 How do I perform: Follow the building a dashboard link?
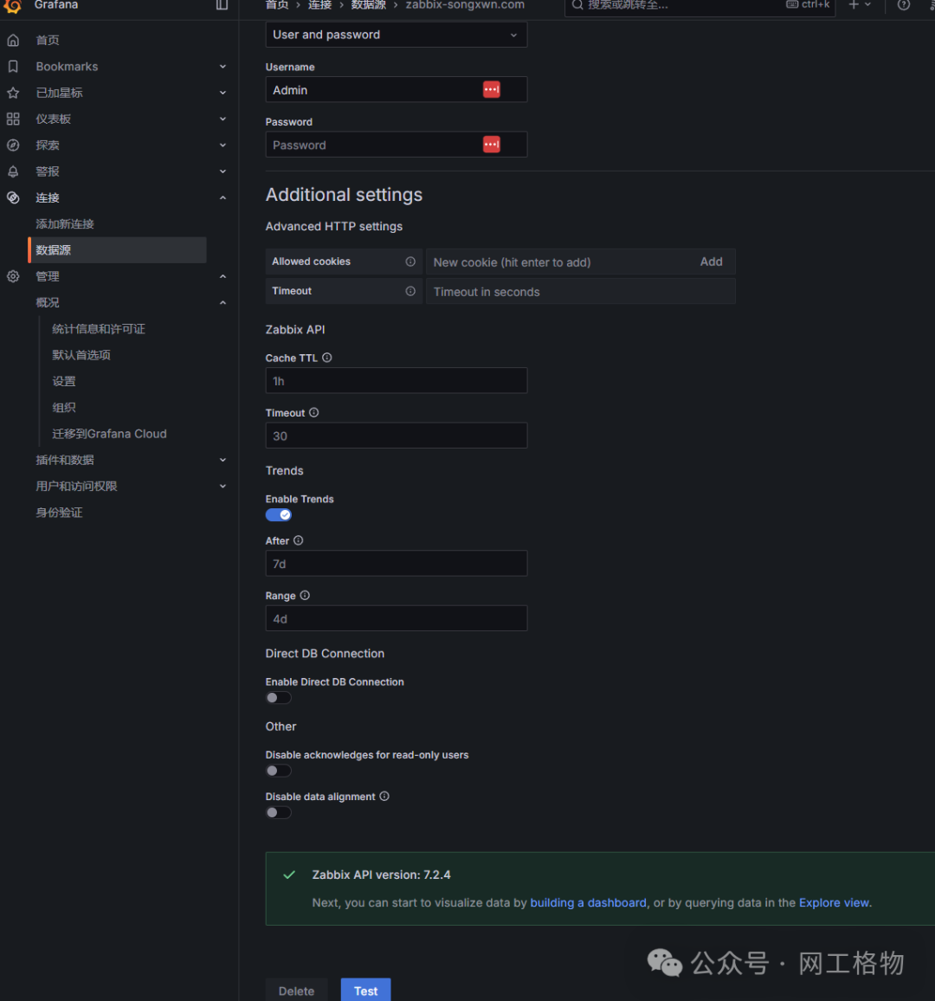click(x=588, y=902)
